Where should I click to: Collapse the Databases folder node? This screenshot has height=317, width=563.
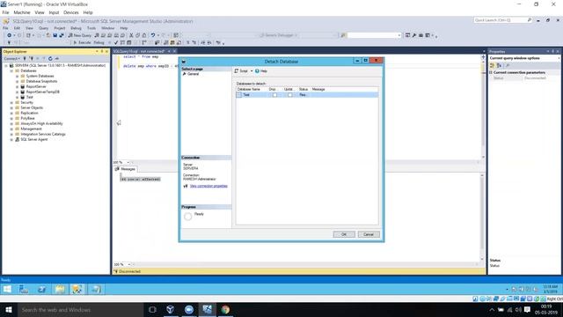click(11, 70)
